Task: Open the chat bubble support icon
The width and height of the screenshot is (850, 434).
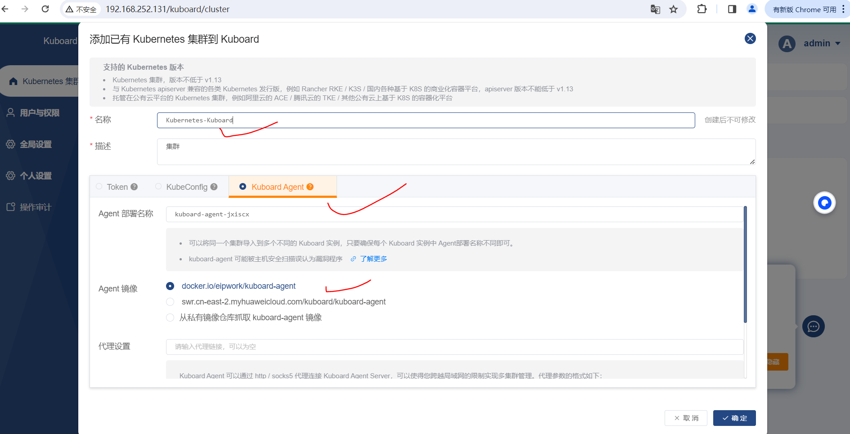Action: (x=814, y=327)
